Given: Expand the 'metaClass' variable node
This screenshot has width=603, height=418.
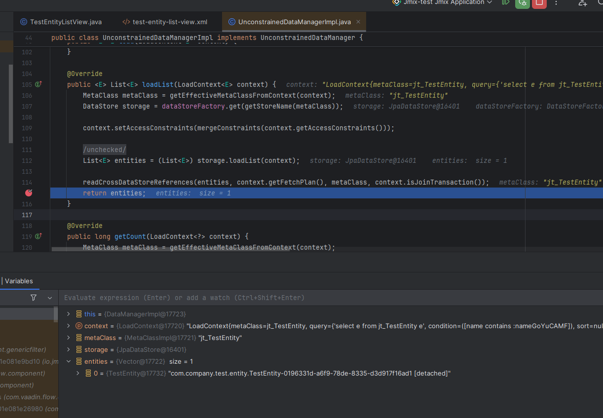Looking at the screenshot, I should coord(69,338).
